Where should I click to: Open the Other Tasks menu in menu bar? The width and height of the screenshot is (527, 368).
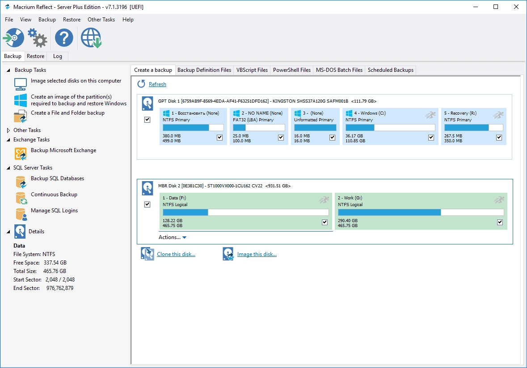tap(101, 20)
